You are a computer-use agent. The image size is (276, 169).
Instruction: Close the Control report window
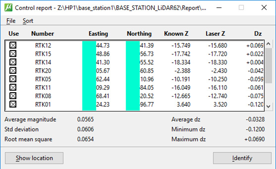pyautogui.click(x=264, y=7)
